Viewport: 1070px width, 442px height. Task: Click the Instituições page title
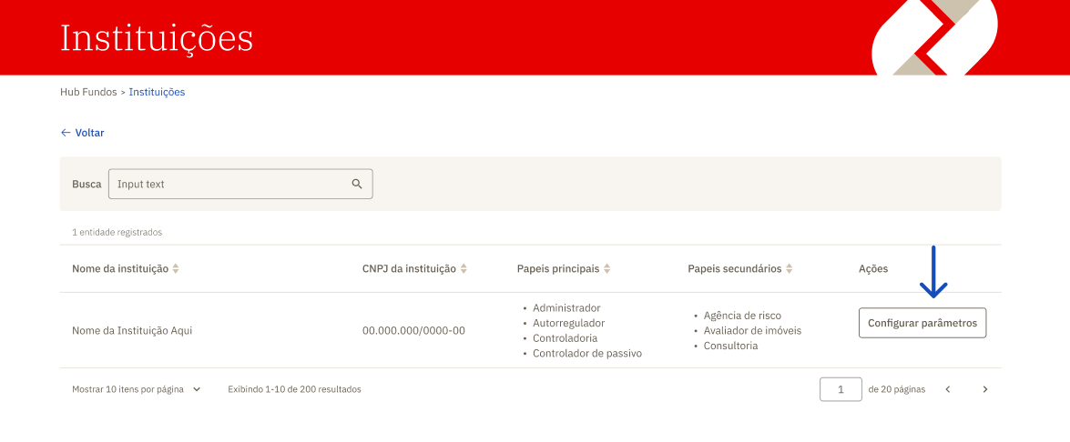click(x=157, y=38)
